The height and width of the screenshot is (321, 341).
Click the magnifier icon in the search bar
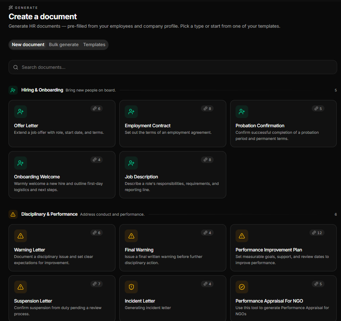click(16, 67)
